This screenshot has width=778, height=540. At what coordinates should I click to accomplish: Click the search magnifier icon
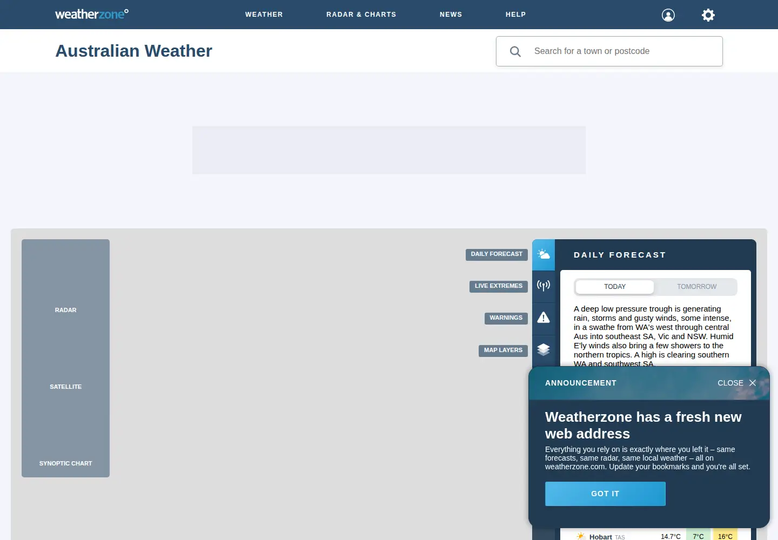(515, 51)
